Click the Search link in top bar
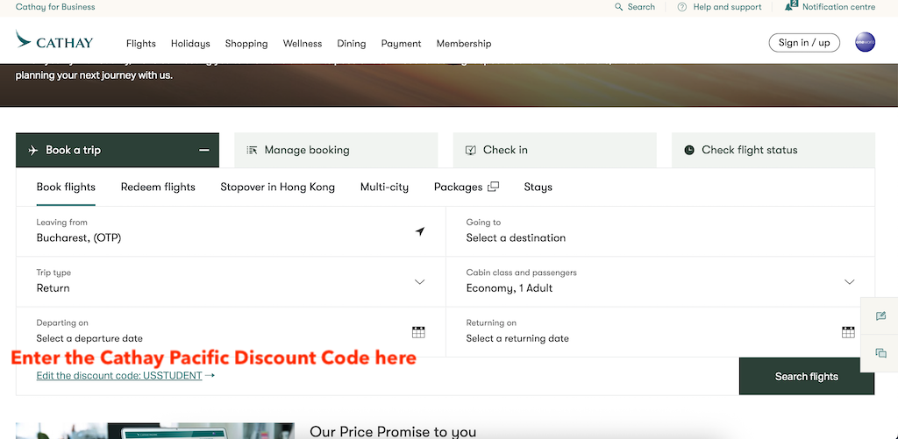The image size is (898, 439). (641, 7)
